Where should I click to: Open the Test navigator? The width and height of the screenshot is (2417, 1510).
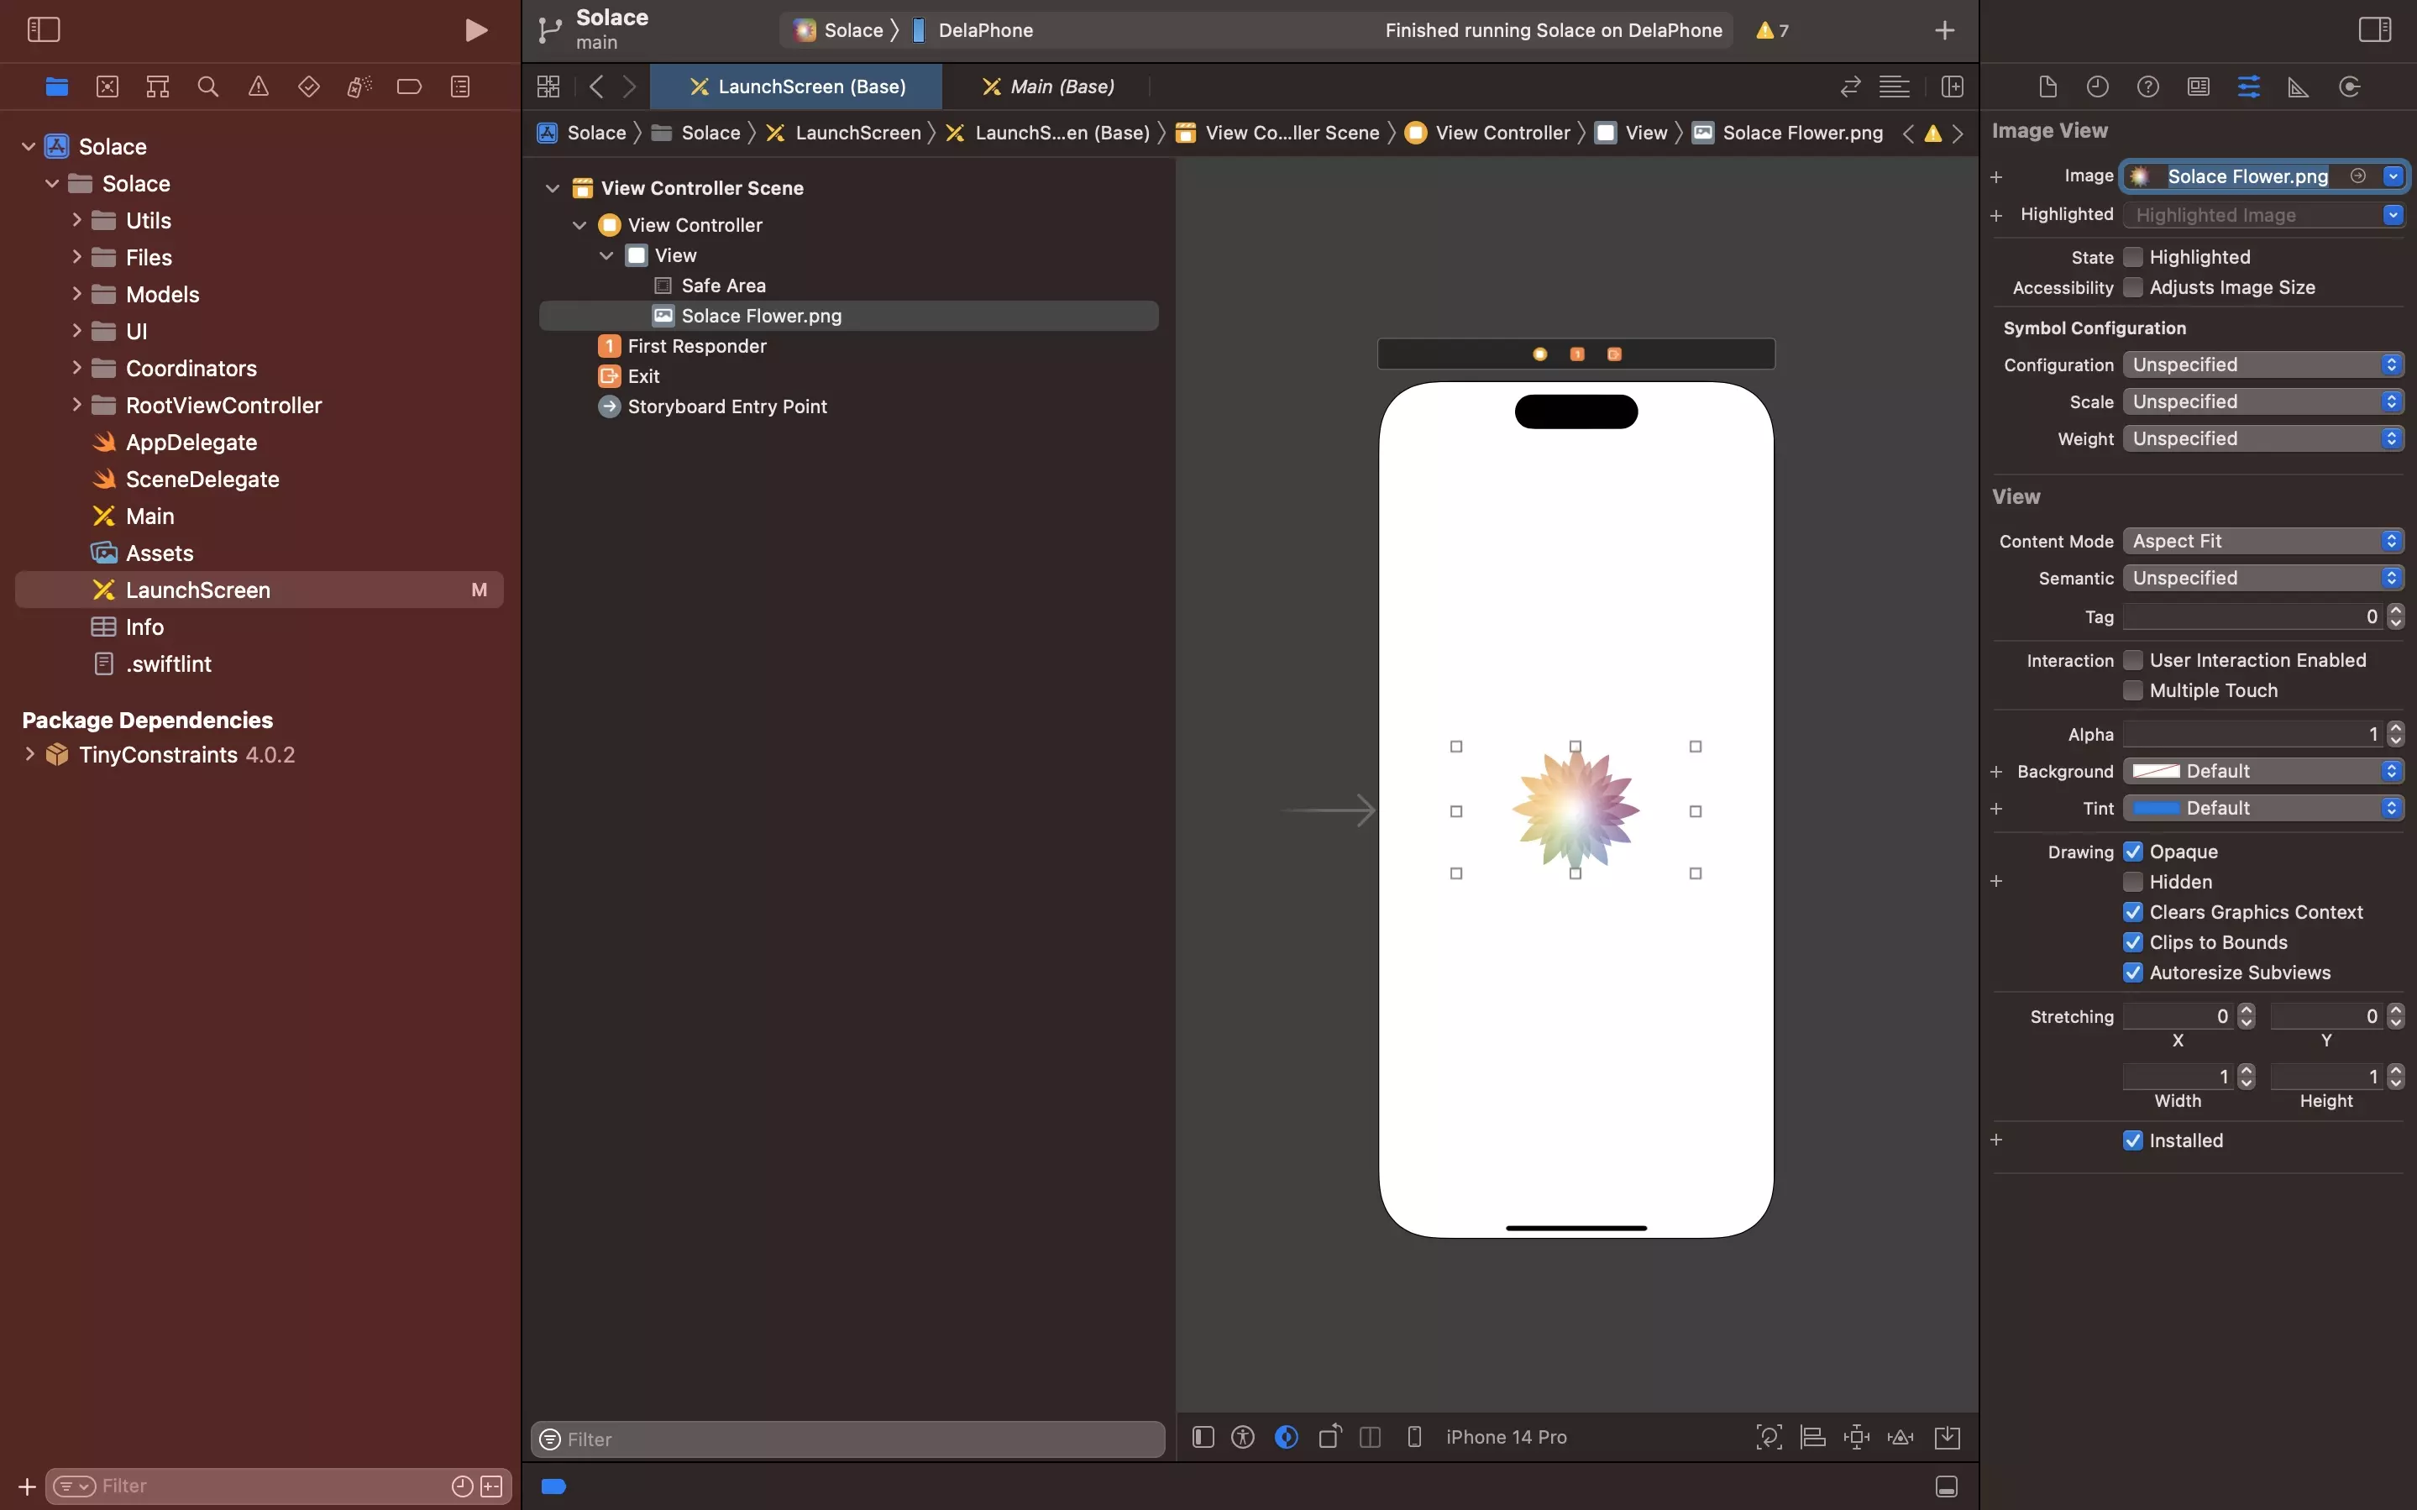308,87
